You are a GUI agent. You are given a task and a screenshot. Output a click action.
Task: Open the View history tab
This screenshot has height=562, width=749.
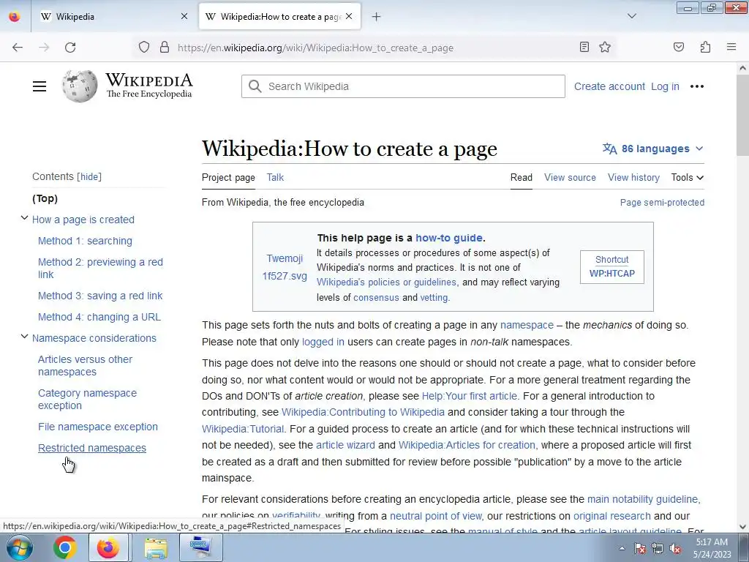(x=633, y=177)
